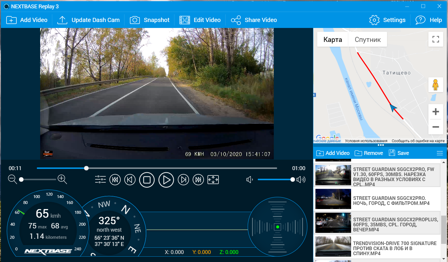448x262 pixels.
Task: Stop video playback
Action: coord(147,180)
